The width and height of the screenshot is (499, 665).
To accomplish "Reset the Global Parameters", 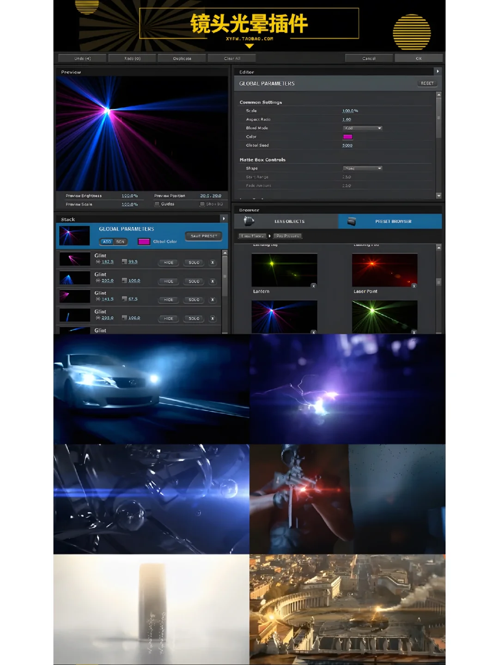I will click(427, 84).
